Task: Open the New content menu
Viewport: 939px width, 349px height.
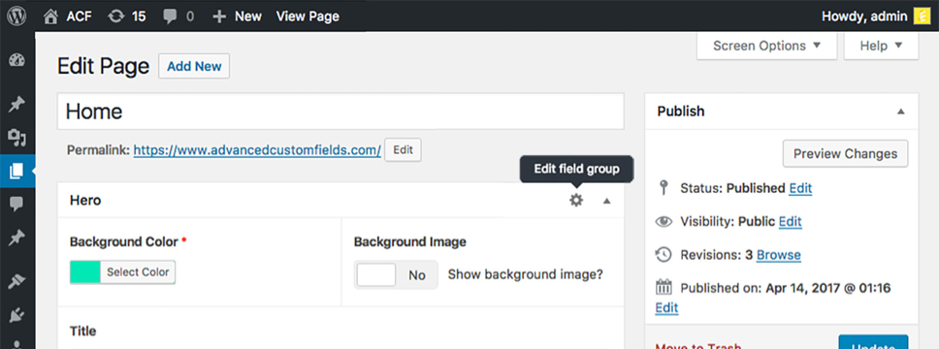Action: pyautogui.click(x=237, y=16)
